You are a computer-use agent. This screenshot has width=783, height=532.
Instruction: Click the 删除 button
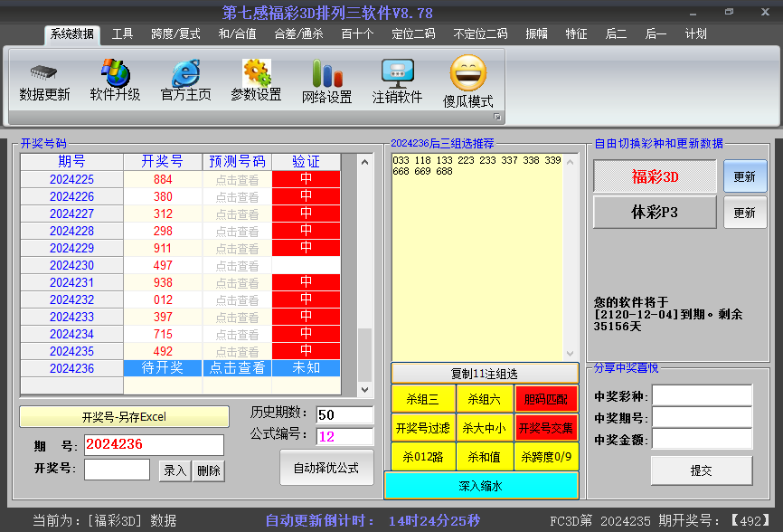coord(209,470)
